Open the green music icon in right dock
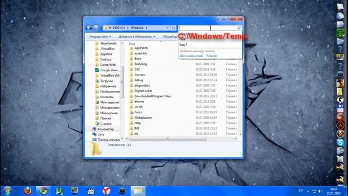 coord(340,33)
